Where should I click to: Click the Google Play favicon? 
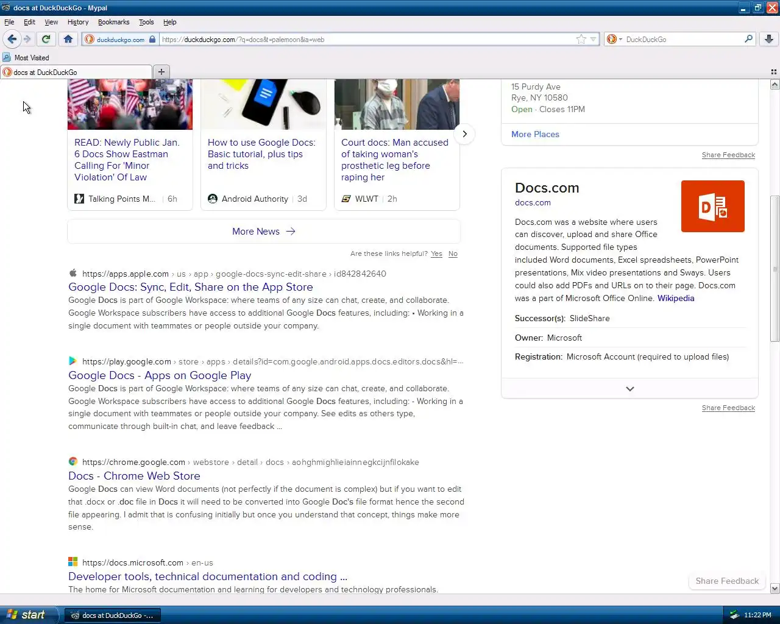73,361
